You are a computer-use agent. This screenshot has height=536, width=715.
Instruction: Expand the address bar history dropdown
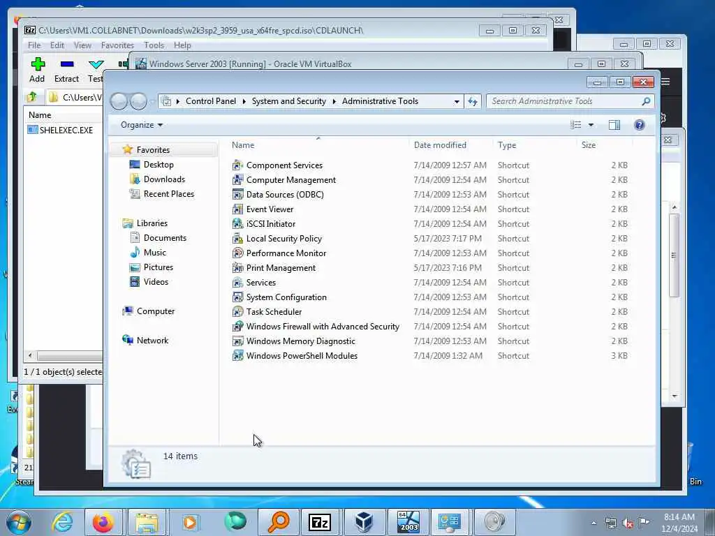click(457, 102)
